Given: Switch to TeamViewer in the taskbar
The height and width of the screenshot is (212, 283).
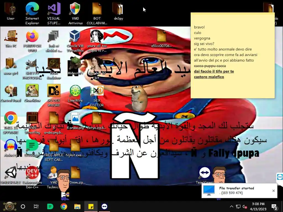Looking at the screenshot, I should pyautogui.click(x=104, y=206).
